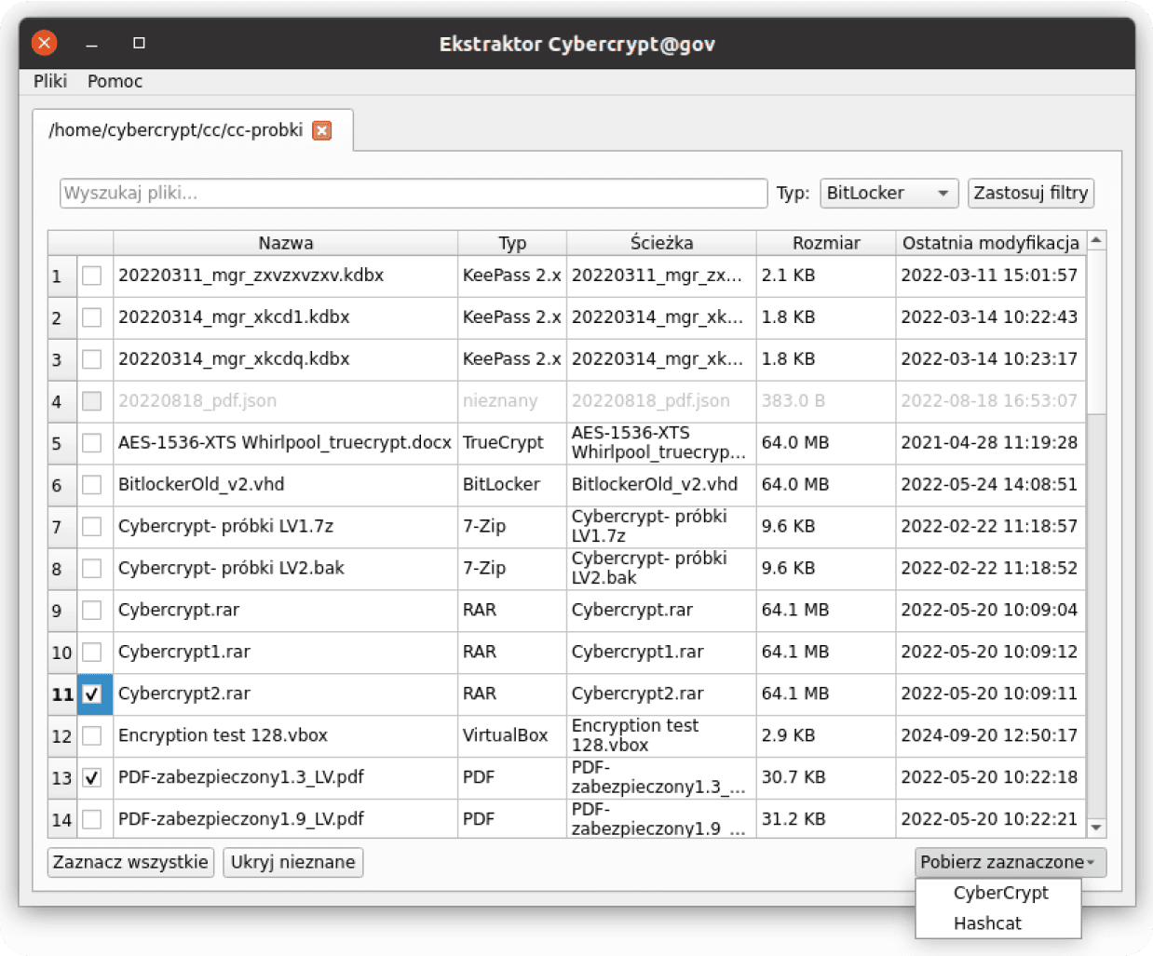Click the table scrollbar down arrow
This screenshot has height=956, width=1153.
coord(1096,828)
